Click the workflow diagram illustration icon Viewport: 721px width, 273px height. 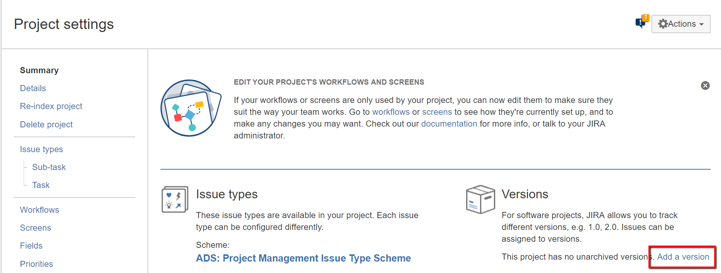point(191,108)
